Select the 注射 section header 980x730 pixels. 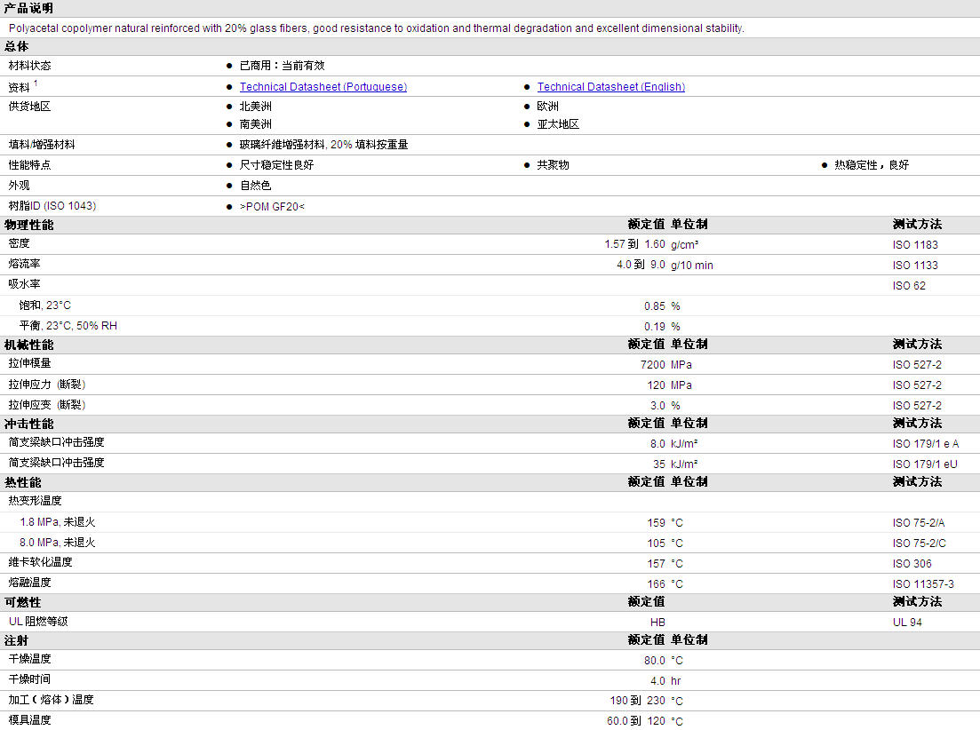pos(17,640)
